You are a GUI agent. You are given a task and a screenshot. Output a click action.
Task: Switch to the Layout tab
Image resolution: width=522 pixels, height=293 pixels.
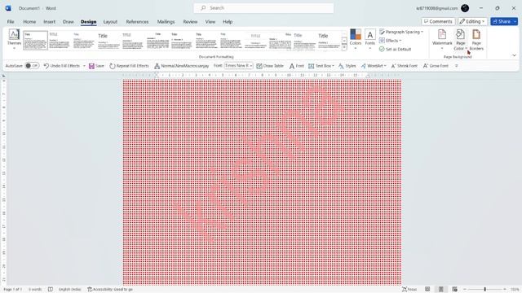pos(110,22)
